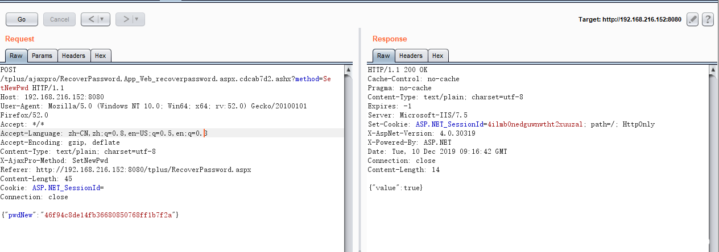Viewport: 719px width, 252px height.
Task: Click the X-AjaxPro-Method: SetNewPwd line
Action: coord(54,161)
